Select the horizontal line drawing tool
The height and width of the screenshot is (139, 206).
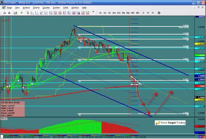point(33,13)
